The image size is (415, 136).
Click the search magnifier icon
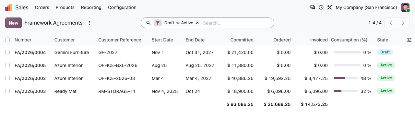(148, 23)
